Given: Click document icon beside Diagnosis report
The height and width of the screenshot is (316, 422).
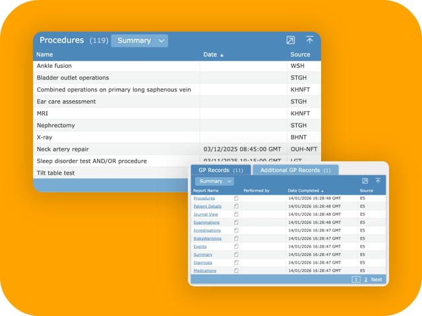Looking at the screenshot, I should pyautogui.click(x=236, y=263).
